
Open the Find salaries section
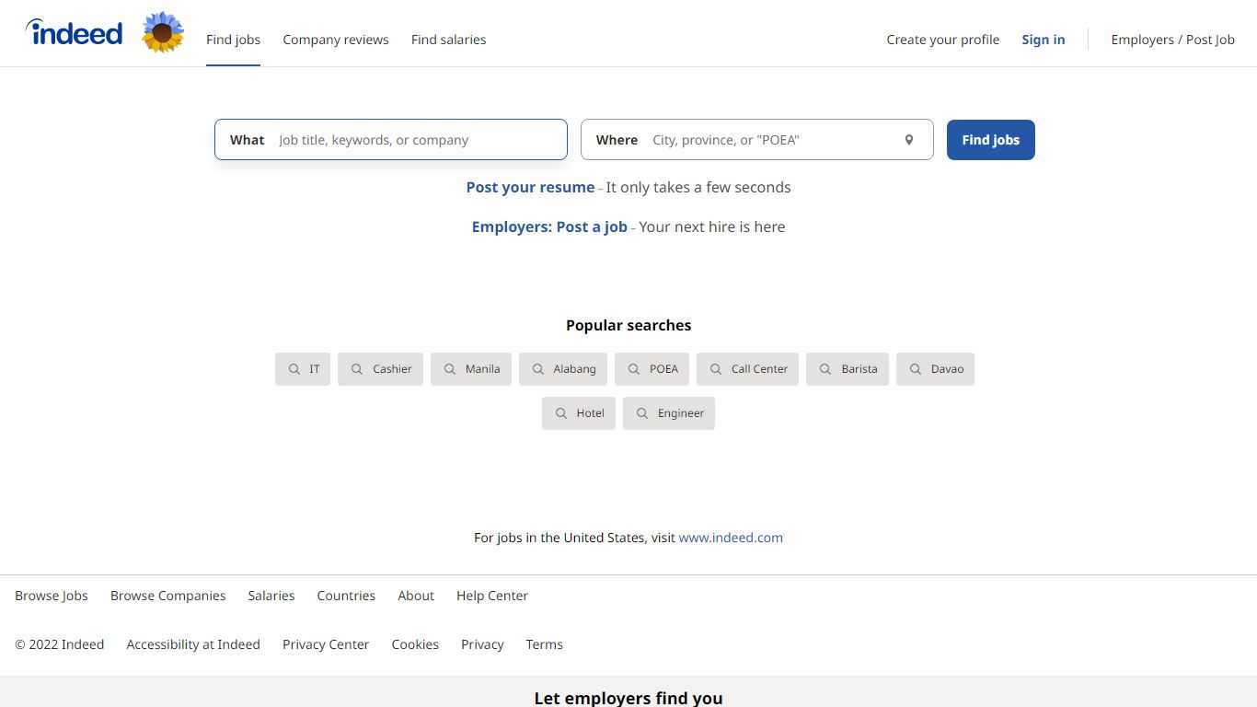[448, 40]
